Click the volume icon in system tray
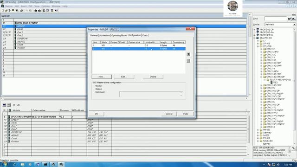The width and height of the screenshot is (297, 167). 278,165
